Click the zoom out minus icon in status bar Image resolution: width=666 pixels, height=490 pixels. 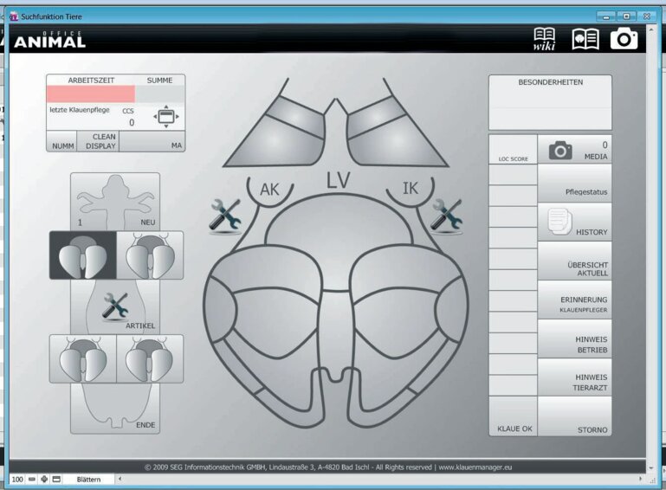[32, 479]
